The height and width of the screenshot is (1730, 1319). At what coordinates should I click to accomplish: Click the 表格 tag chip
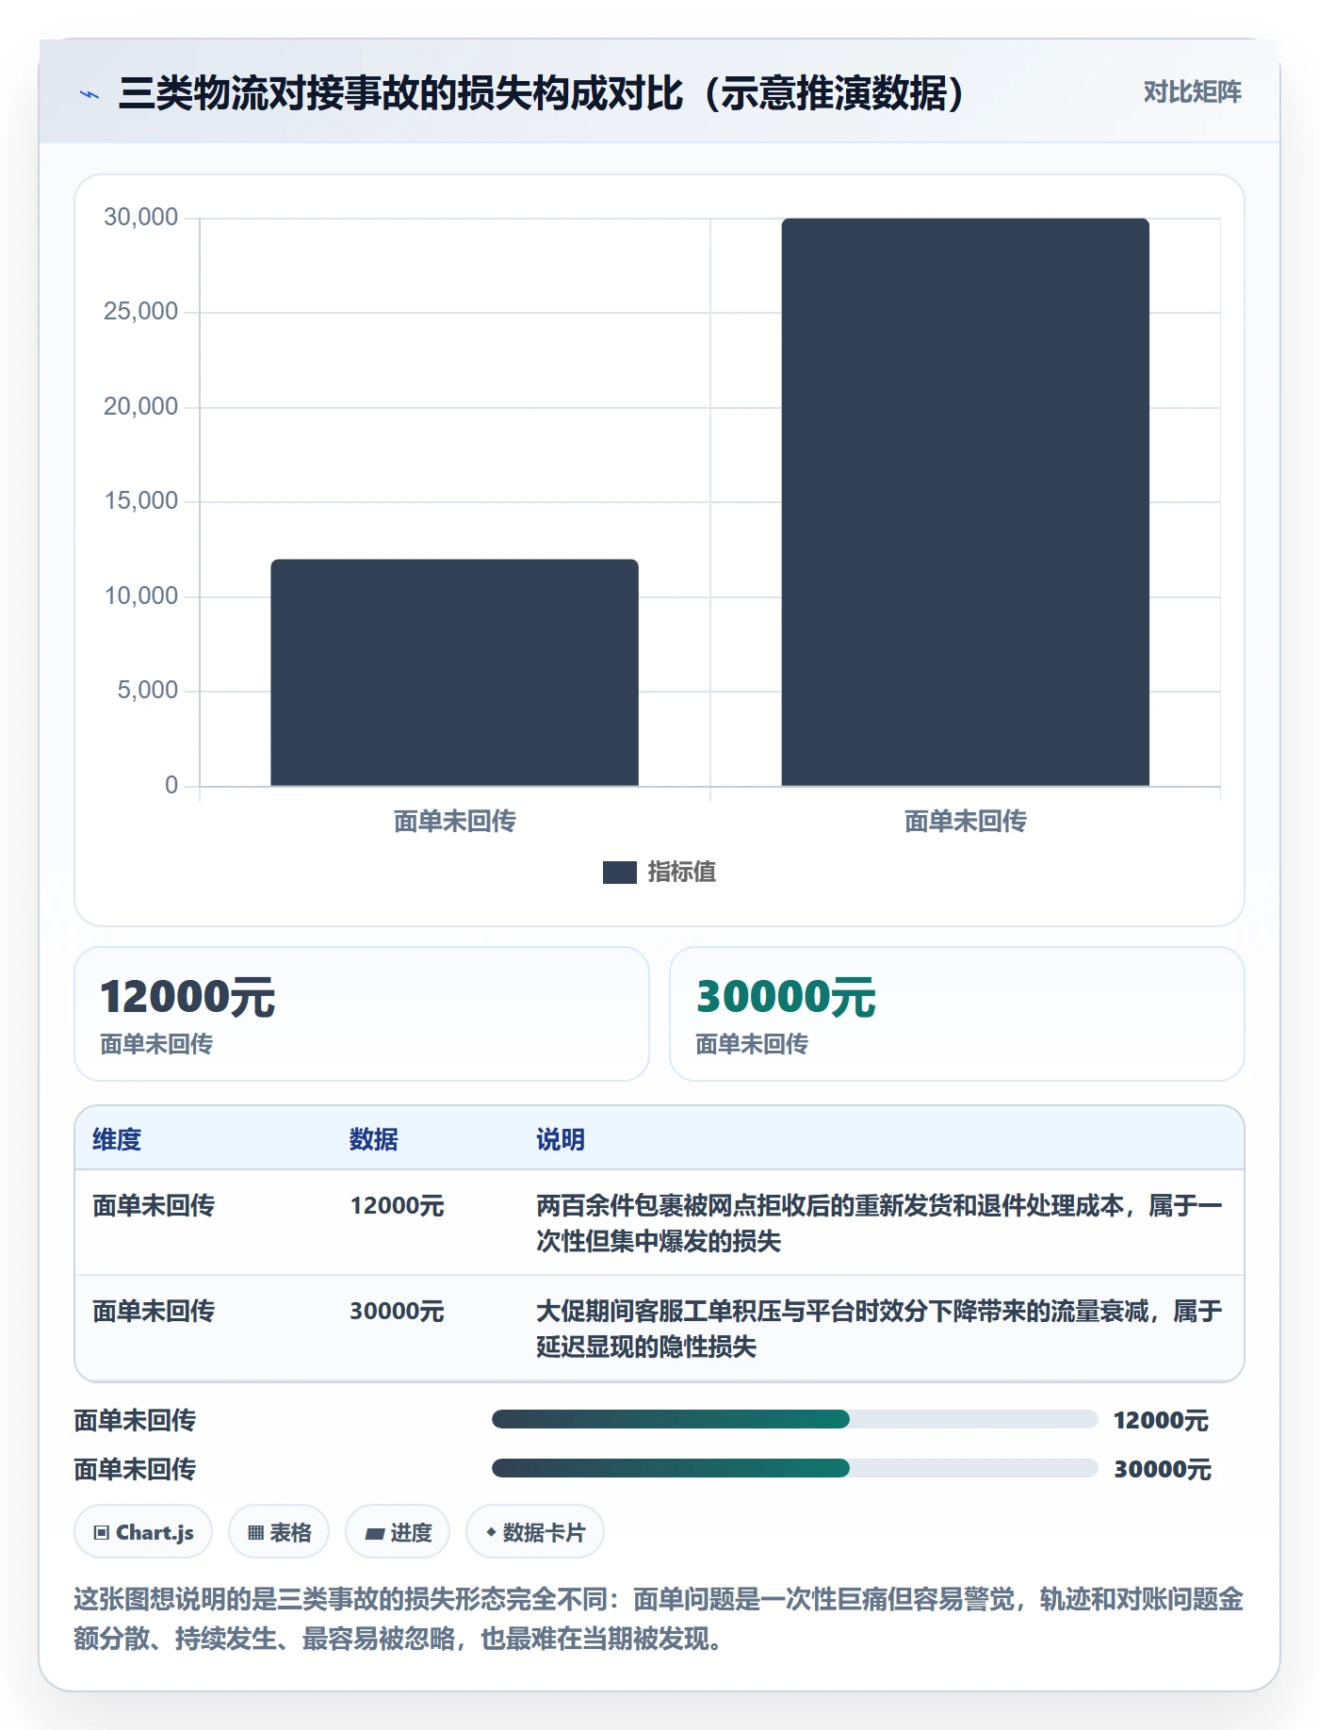[x=279, y=1532]
